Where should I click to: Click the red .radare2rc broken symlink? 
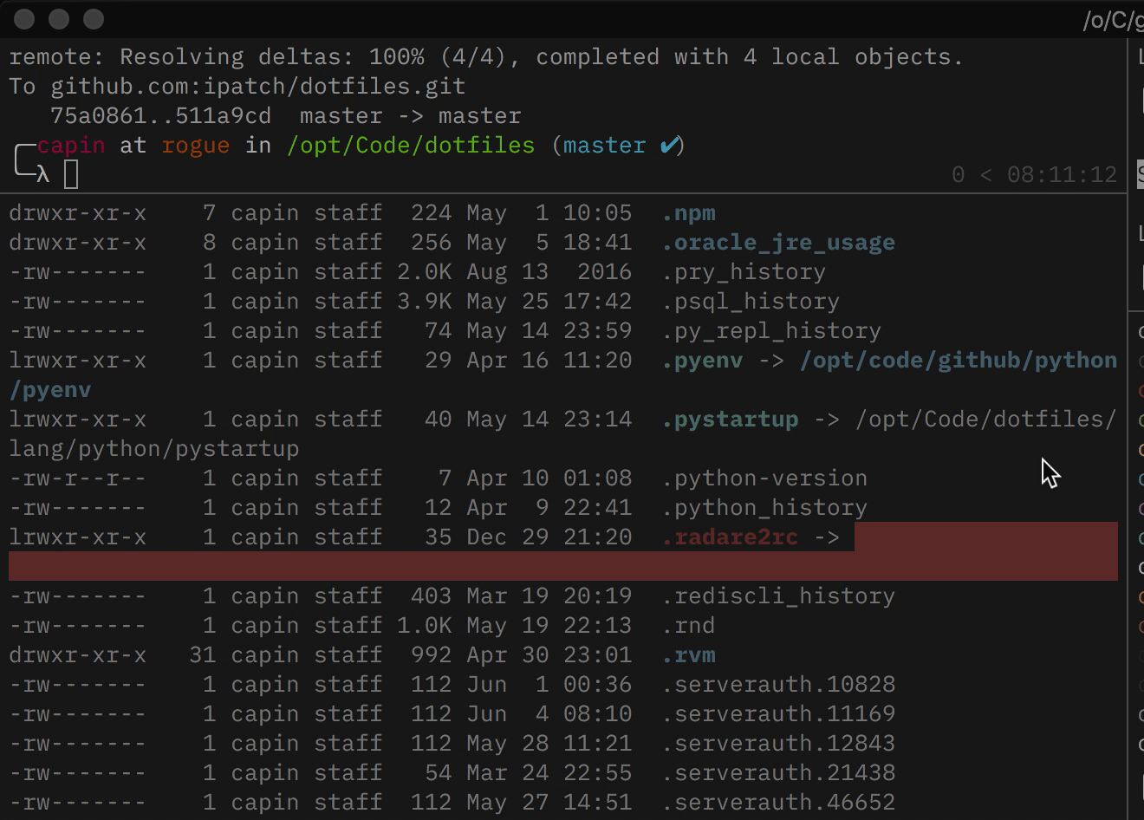[731, 537]
